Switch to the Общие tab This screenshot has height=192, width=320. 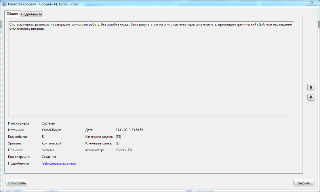[x=12, y=13]
